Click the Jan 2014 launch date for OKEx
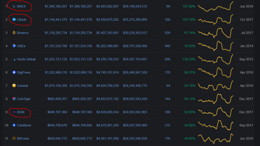 pyautogui.click(x=246, y=46)
